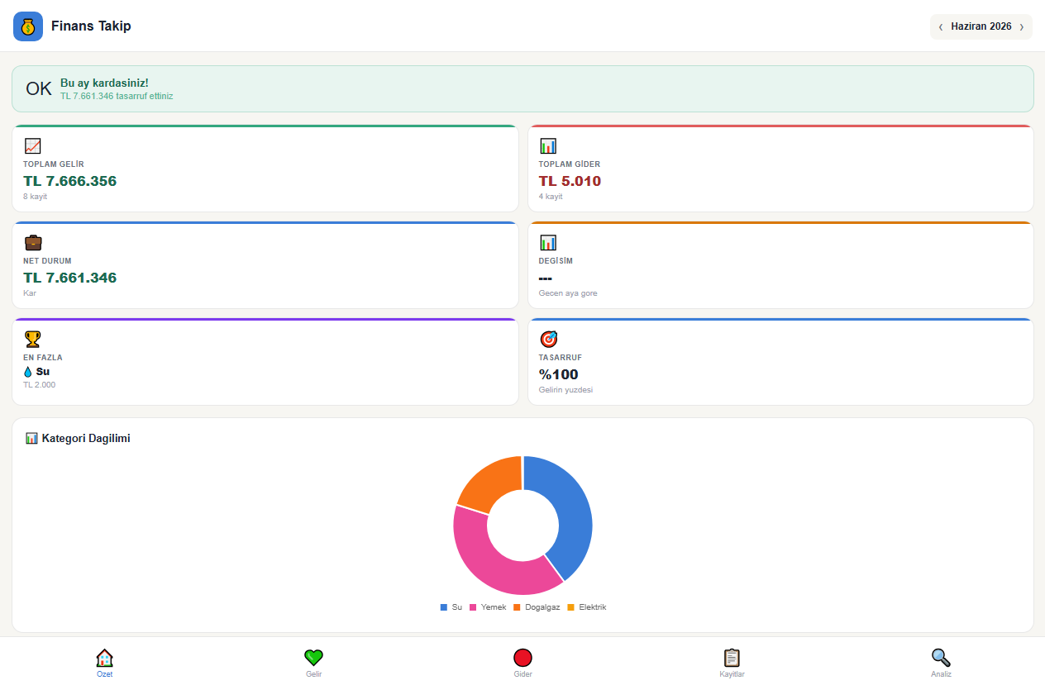This screenshot has height=685, width=1045.
Task: Click the line chart icon in Toplam Gelir
Action: click(32, 145)
